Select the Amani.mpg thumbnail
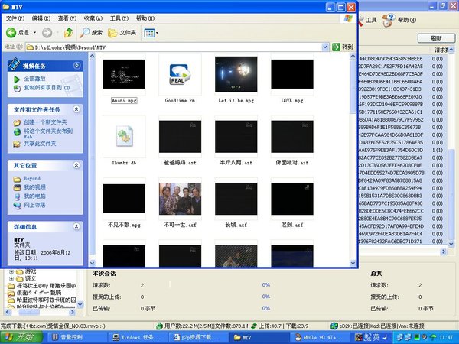Viewport: 459px width, 344px height. point(124,74)
